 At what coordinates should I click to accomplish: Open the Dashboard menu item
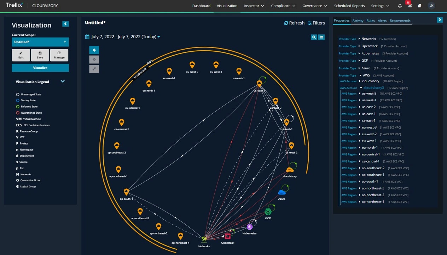click(x=201, y=6)
